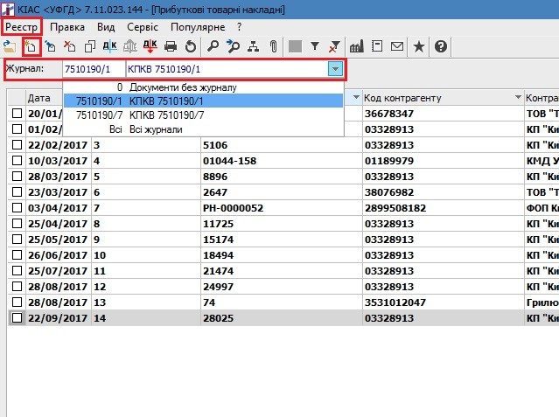Viewport: 559px width, 417px height.
Task: Click the copy document toolbar icon
Action: pyautogui.click(x=90, y=46)
